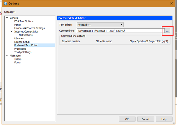
Task: Click the Options window title icon
Action: [x=5, y=4]
